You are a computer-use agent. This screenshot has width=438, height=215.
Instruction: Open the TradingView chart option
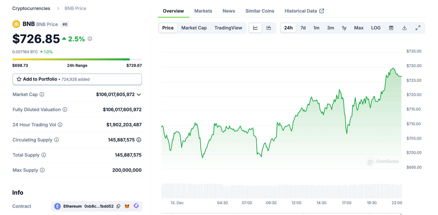coord(228,28)
